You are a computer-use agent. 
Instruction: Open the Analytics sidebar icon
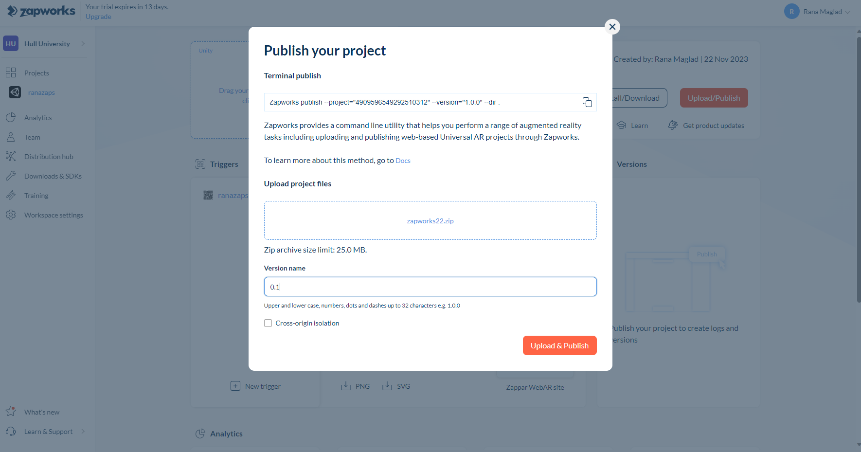[x=11, y=118]
